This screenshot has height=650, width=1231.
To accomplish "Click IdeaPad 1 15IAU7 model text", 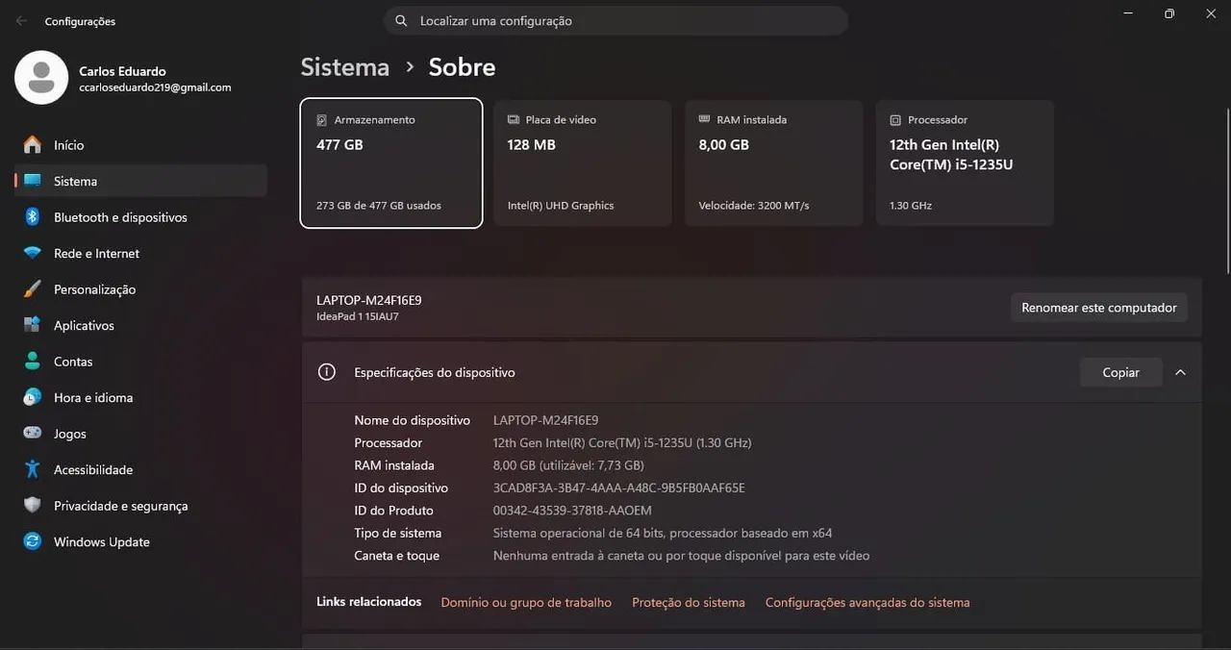I will coord(358,316).
